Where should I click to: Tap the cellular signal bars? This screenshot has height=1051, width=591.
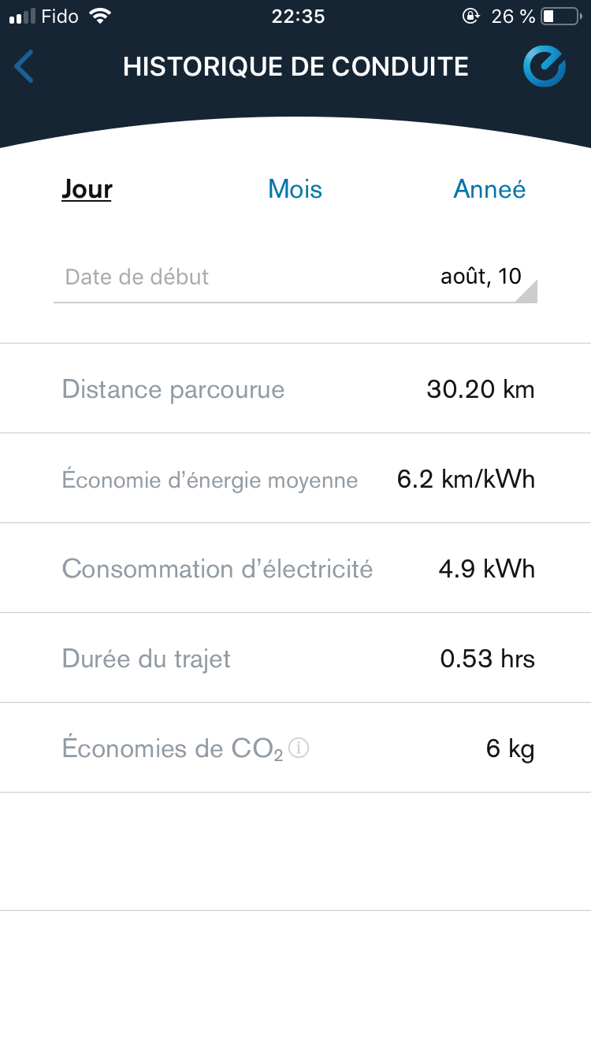coord(21,17)
